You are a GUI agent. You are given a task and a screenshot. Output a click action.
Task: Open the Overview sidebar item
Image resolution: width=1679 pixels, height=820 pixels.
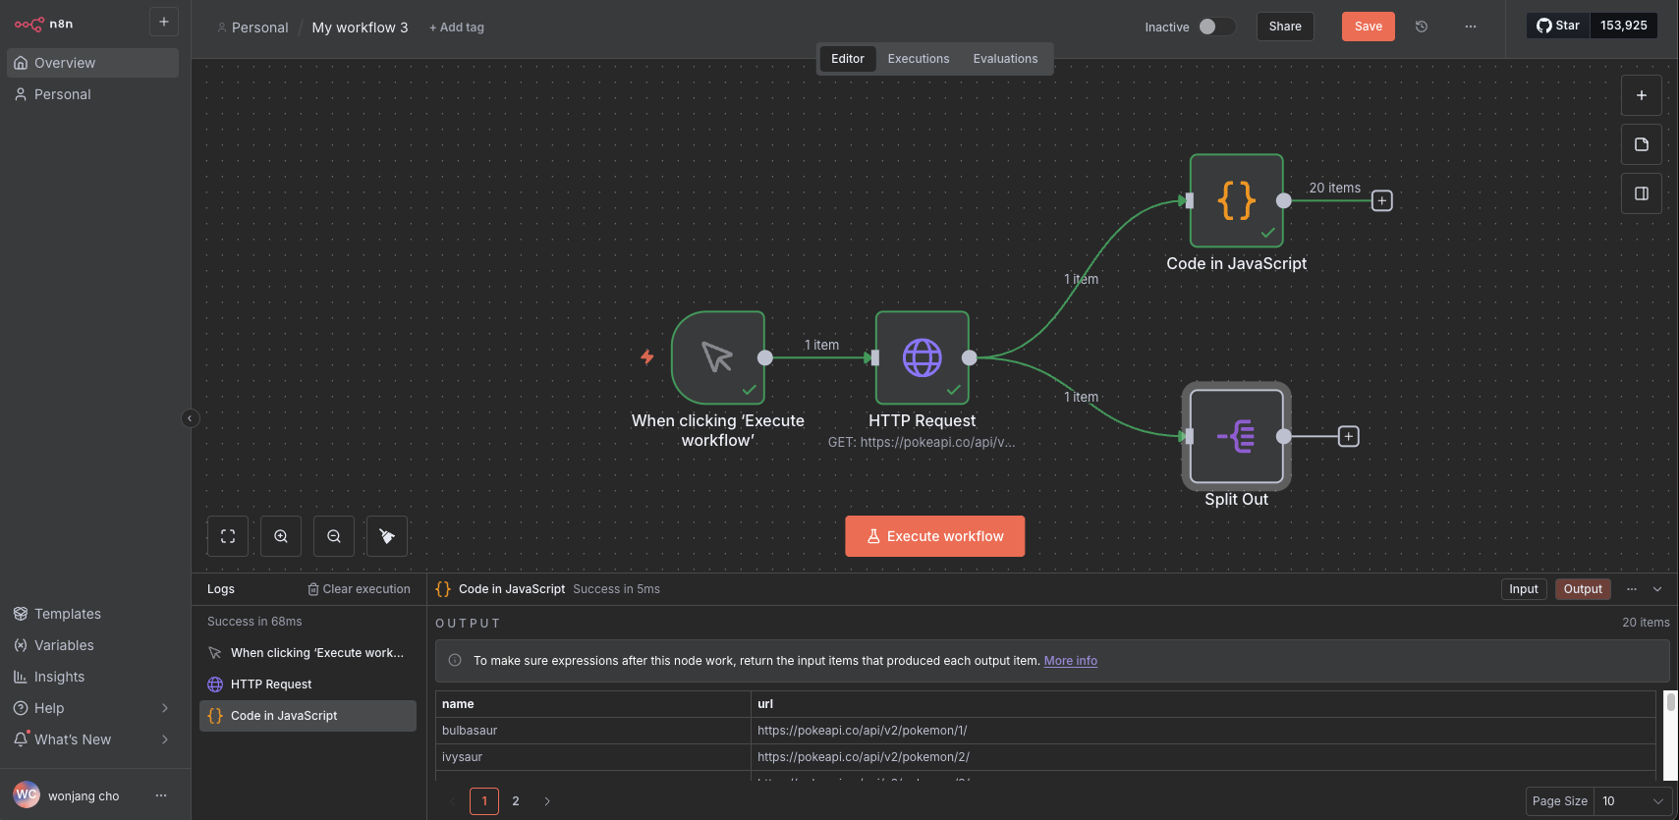pyautogui.click(x=93, y=63)
